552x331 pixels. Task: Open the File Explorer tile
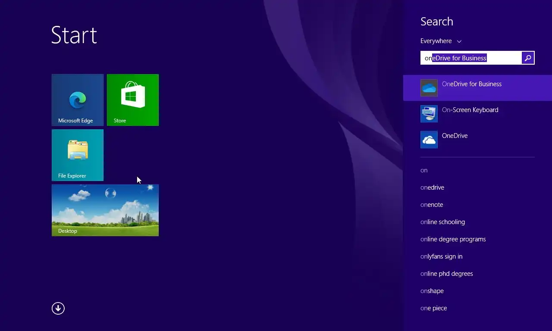pyautogui.click(x=78, y=155)
